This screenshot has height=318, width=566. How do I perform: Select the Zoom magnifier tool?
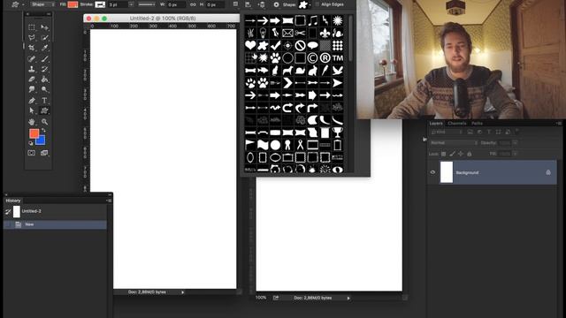(44, 122)
